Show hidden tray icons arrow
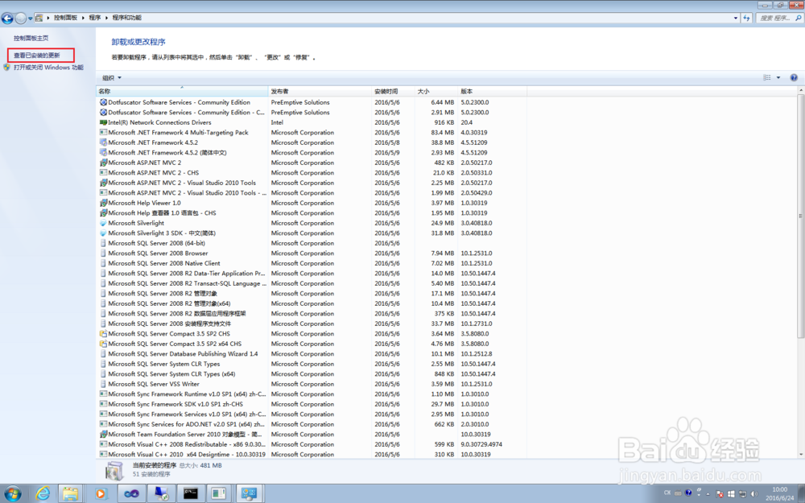 (708, 494)
